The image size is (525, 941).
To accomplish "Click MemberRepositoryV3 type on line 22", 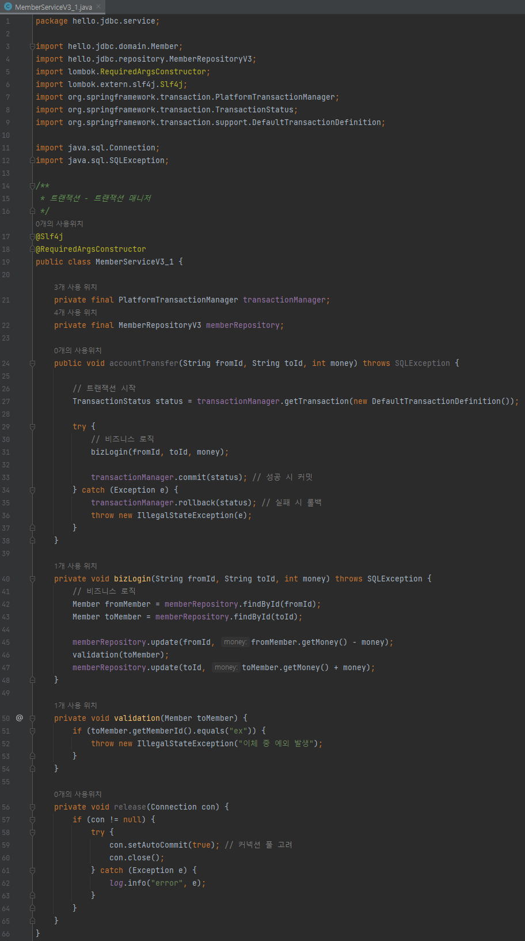I will tap(160, 325).
